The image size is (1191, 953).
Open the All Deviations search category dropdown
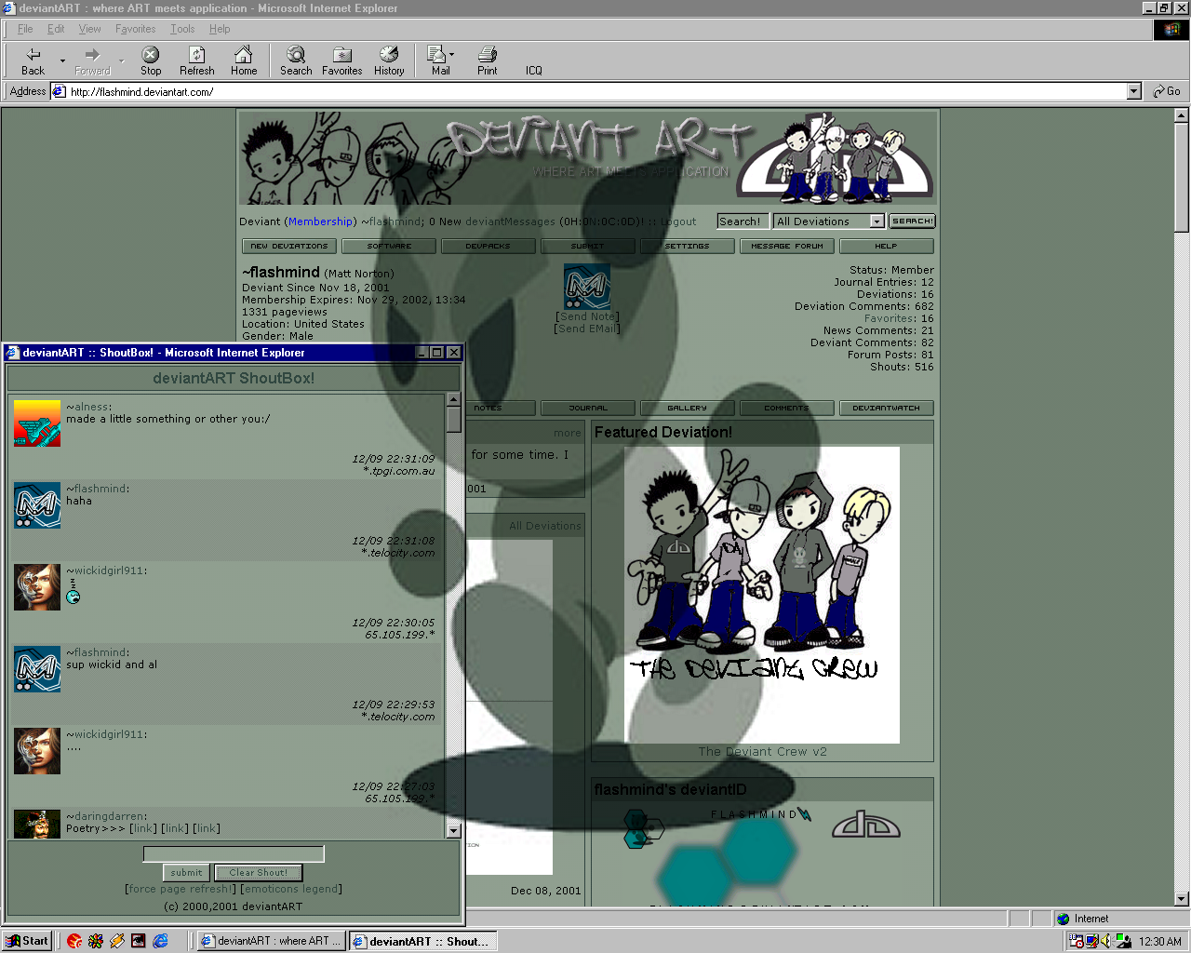click(877, 221)
